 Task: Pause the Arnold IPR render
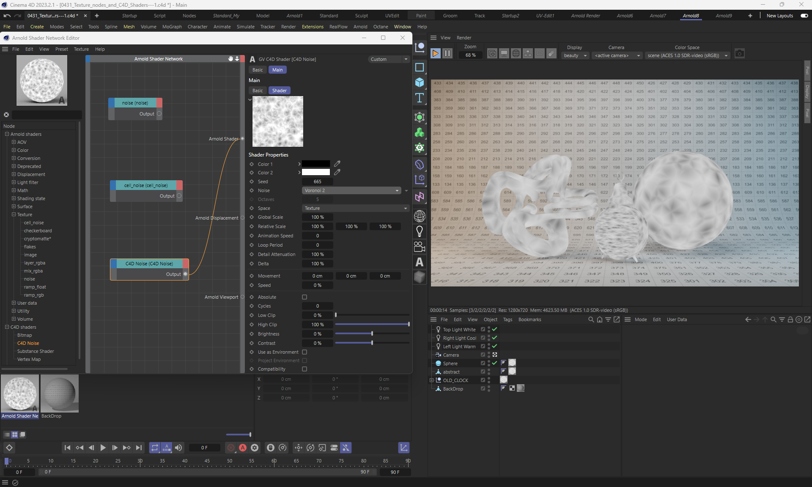(x=447, y=54)
